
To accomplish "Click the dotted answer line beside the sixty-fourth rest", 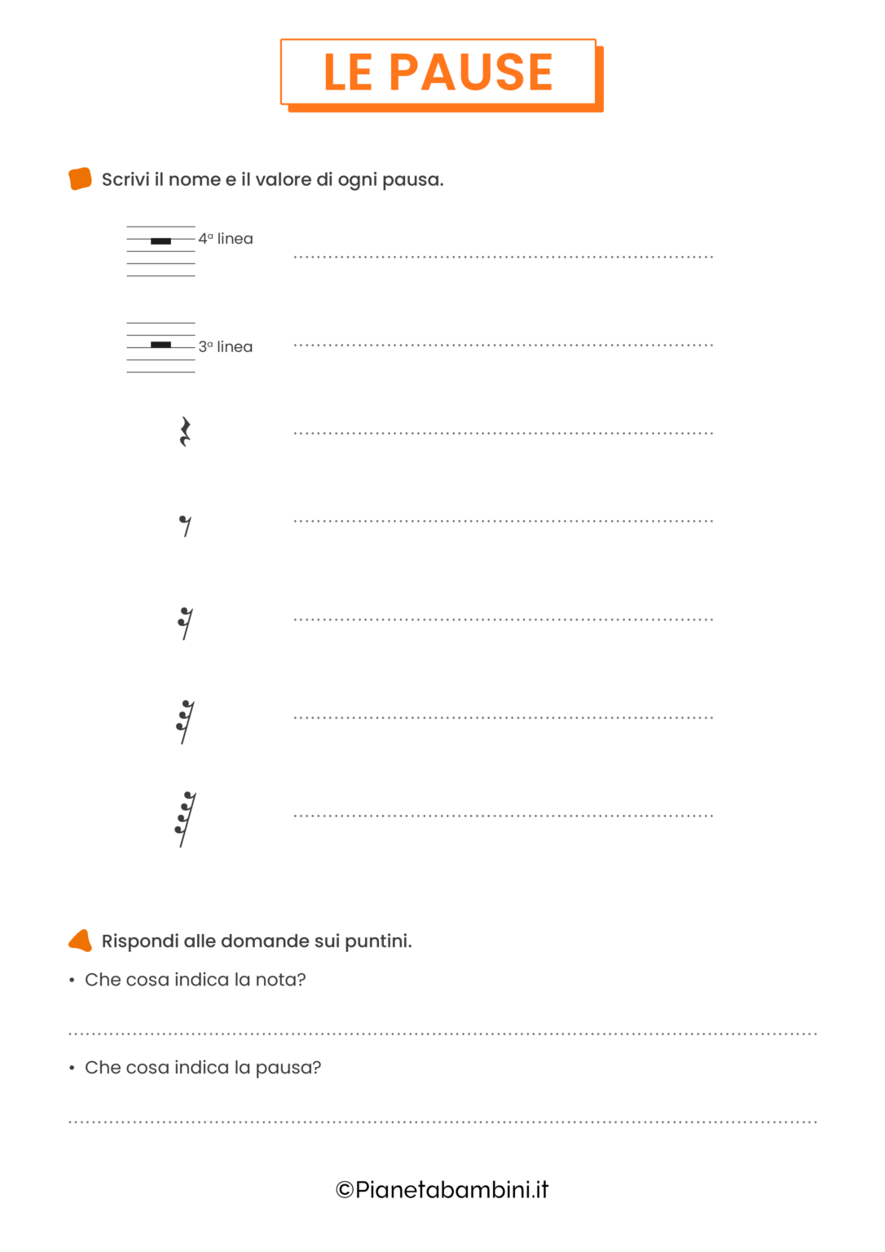I will [x=503, y=815].
